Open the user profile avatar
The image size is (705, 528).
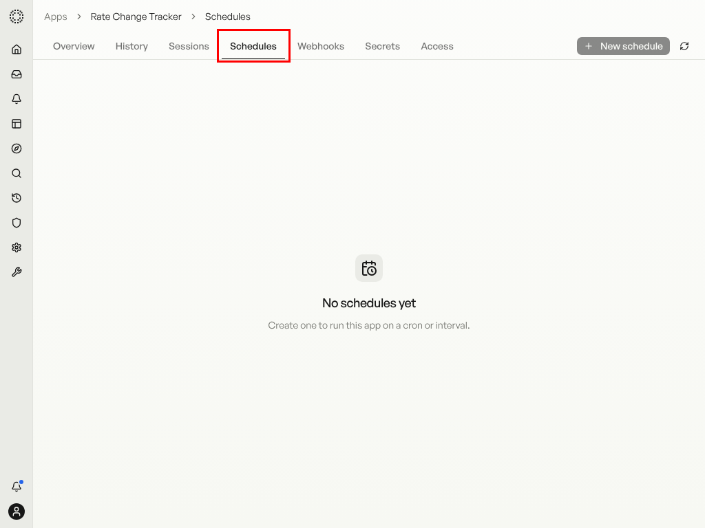coord(17,511)
